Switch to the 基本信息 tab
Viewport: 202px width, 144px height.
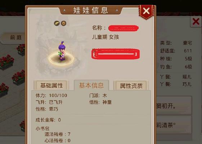pos(91,85)
